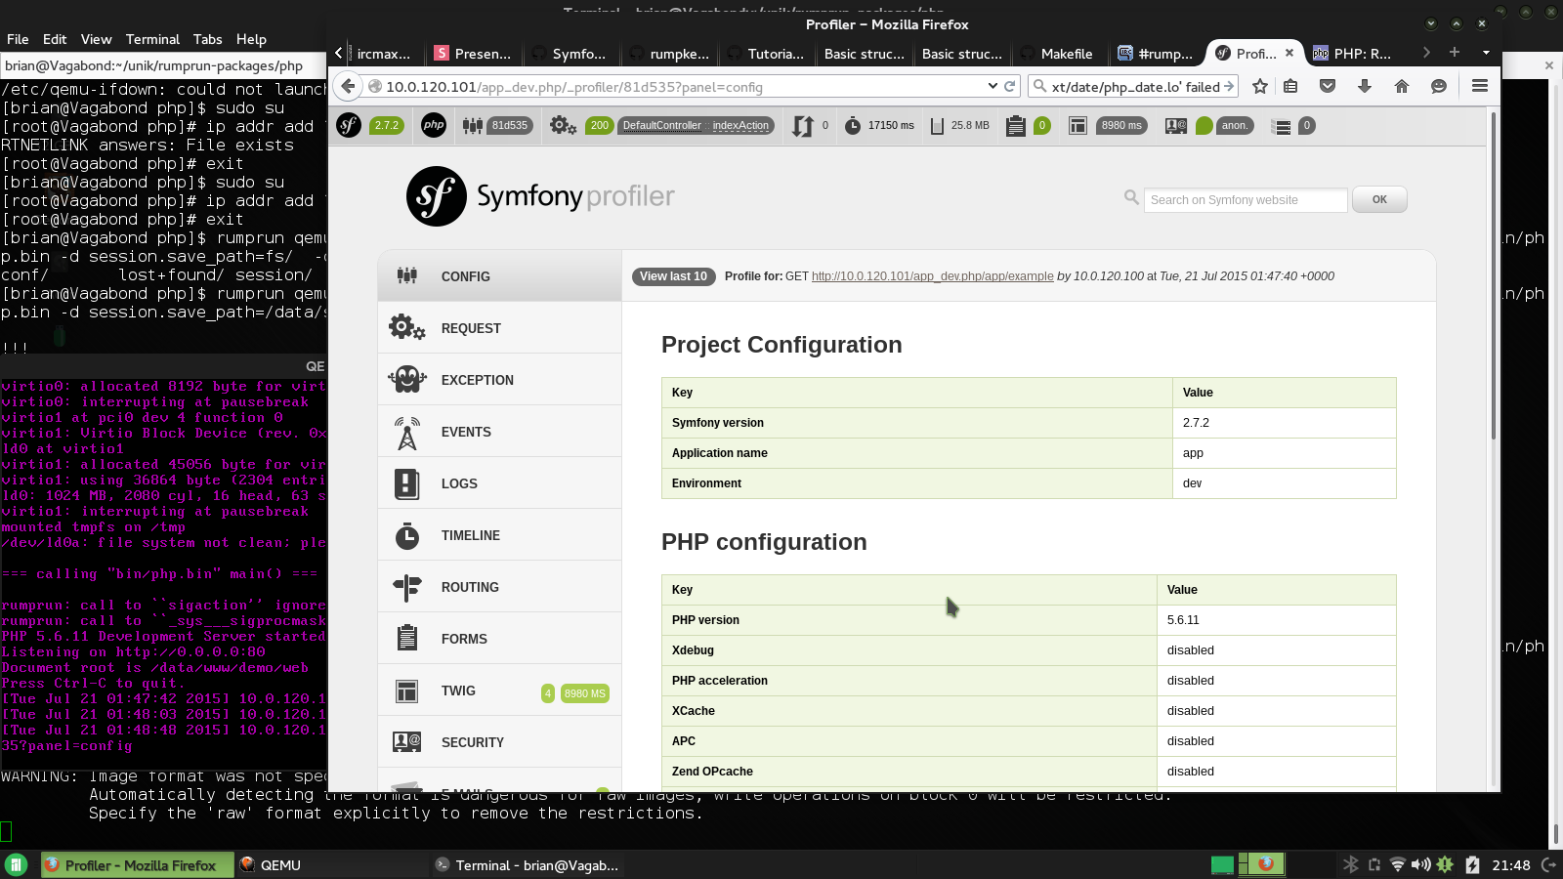Click the volume icon in system tray
The image size is (1563, 879).
(x=1420, y=864)
